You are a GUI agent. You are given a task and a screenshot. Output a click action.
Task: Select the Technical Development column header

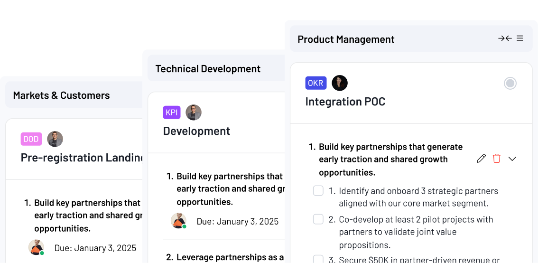[x=208, y=69]
